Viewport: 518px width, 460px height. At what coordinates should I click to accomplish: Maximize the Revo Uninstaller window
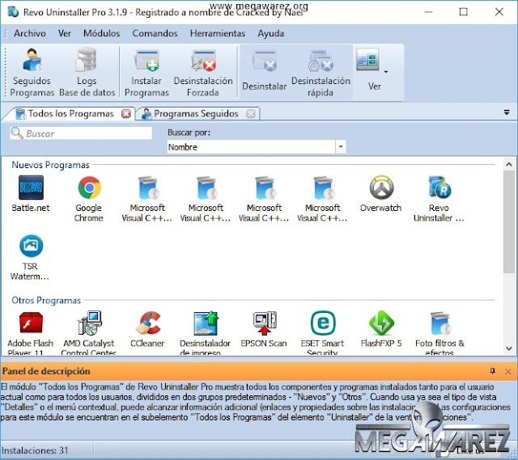tap(463, 12)
